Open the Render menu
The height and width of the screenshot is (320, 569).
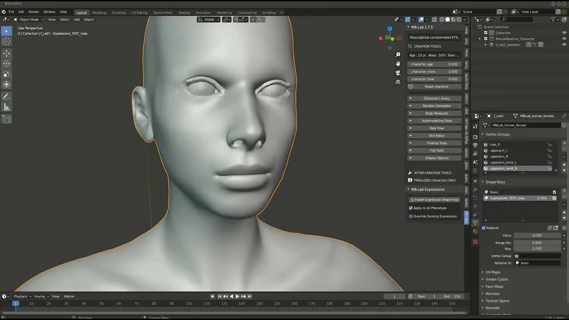click(x=34, y=12)
